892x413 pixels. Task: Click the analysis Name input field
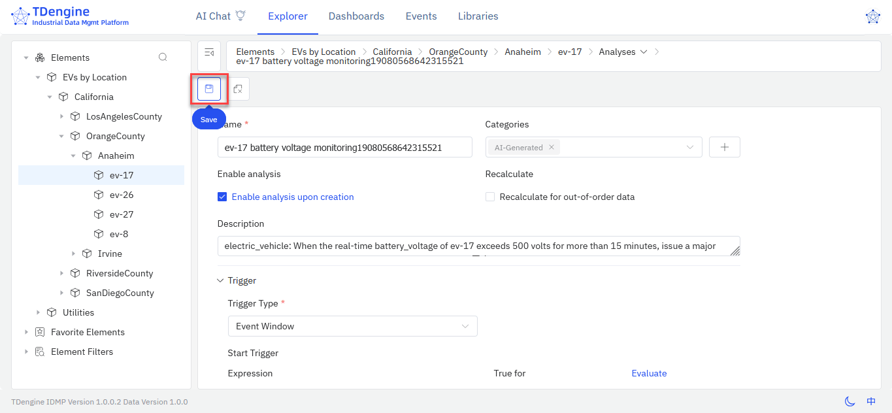pos(344,147)
